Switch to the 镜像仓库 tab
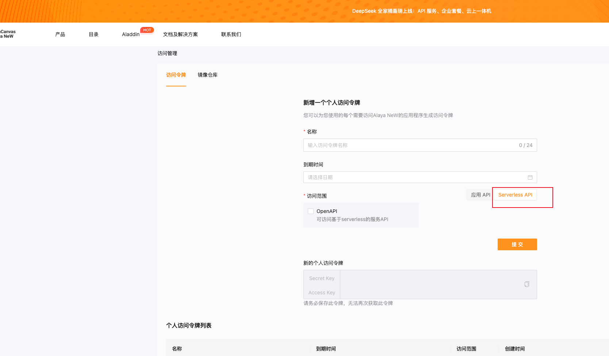Screen dimensions: 609x356 tap(208, 75)
